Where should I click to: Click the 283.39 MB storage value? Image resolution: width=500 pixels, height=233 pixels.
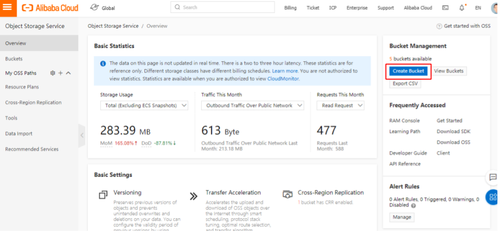click(125, 130)
